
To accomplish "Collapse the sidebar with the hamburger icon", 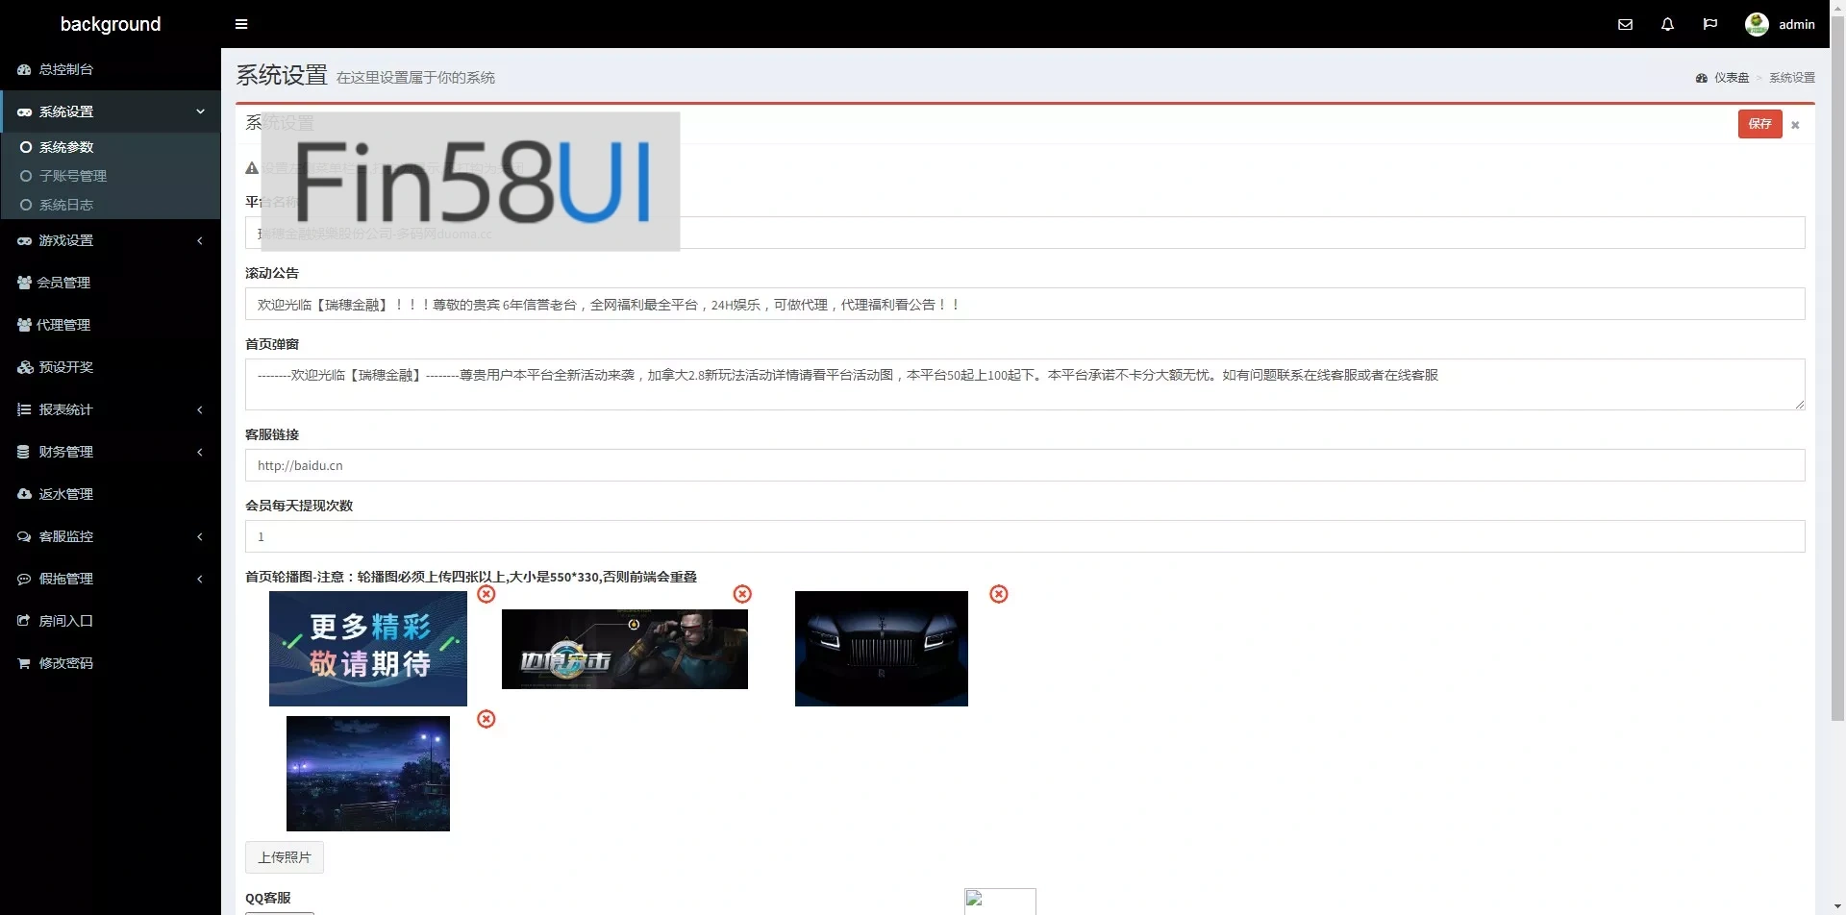I will click(x=241, y=24).
